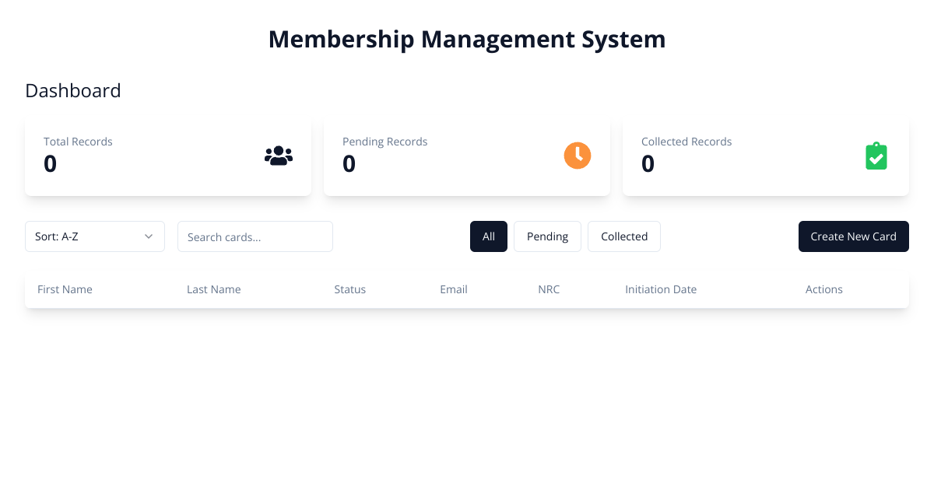Activate the Collected filter

[623, 236]
